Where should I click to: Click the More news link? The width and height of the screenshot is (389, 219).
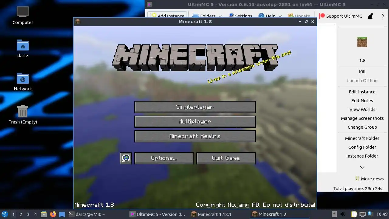(372, 179)
